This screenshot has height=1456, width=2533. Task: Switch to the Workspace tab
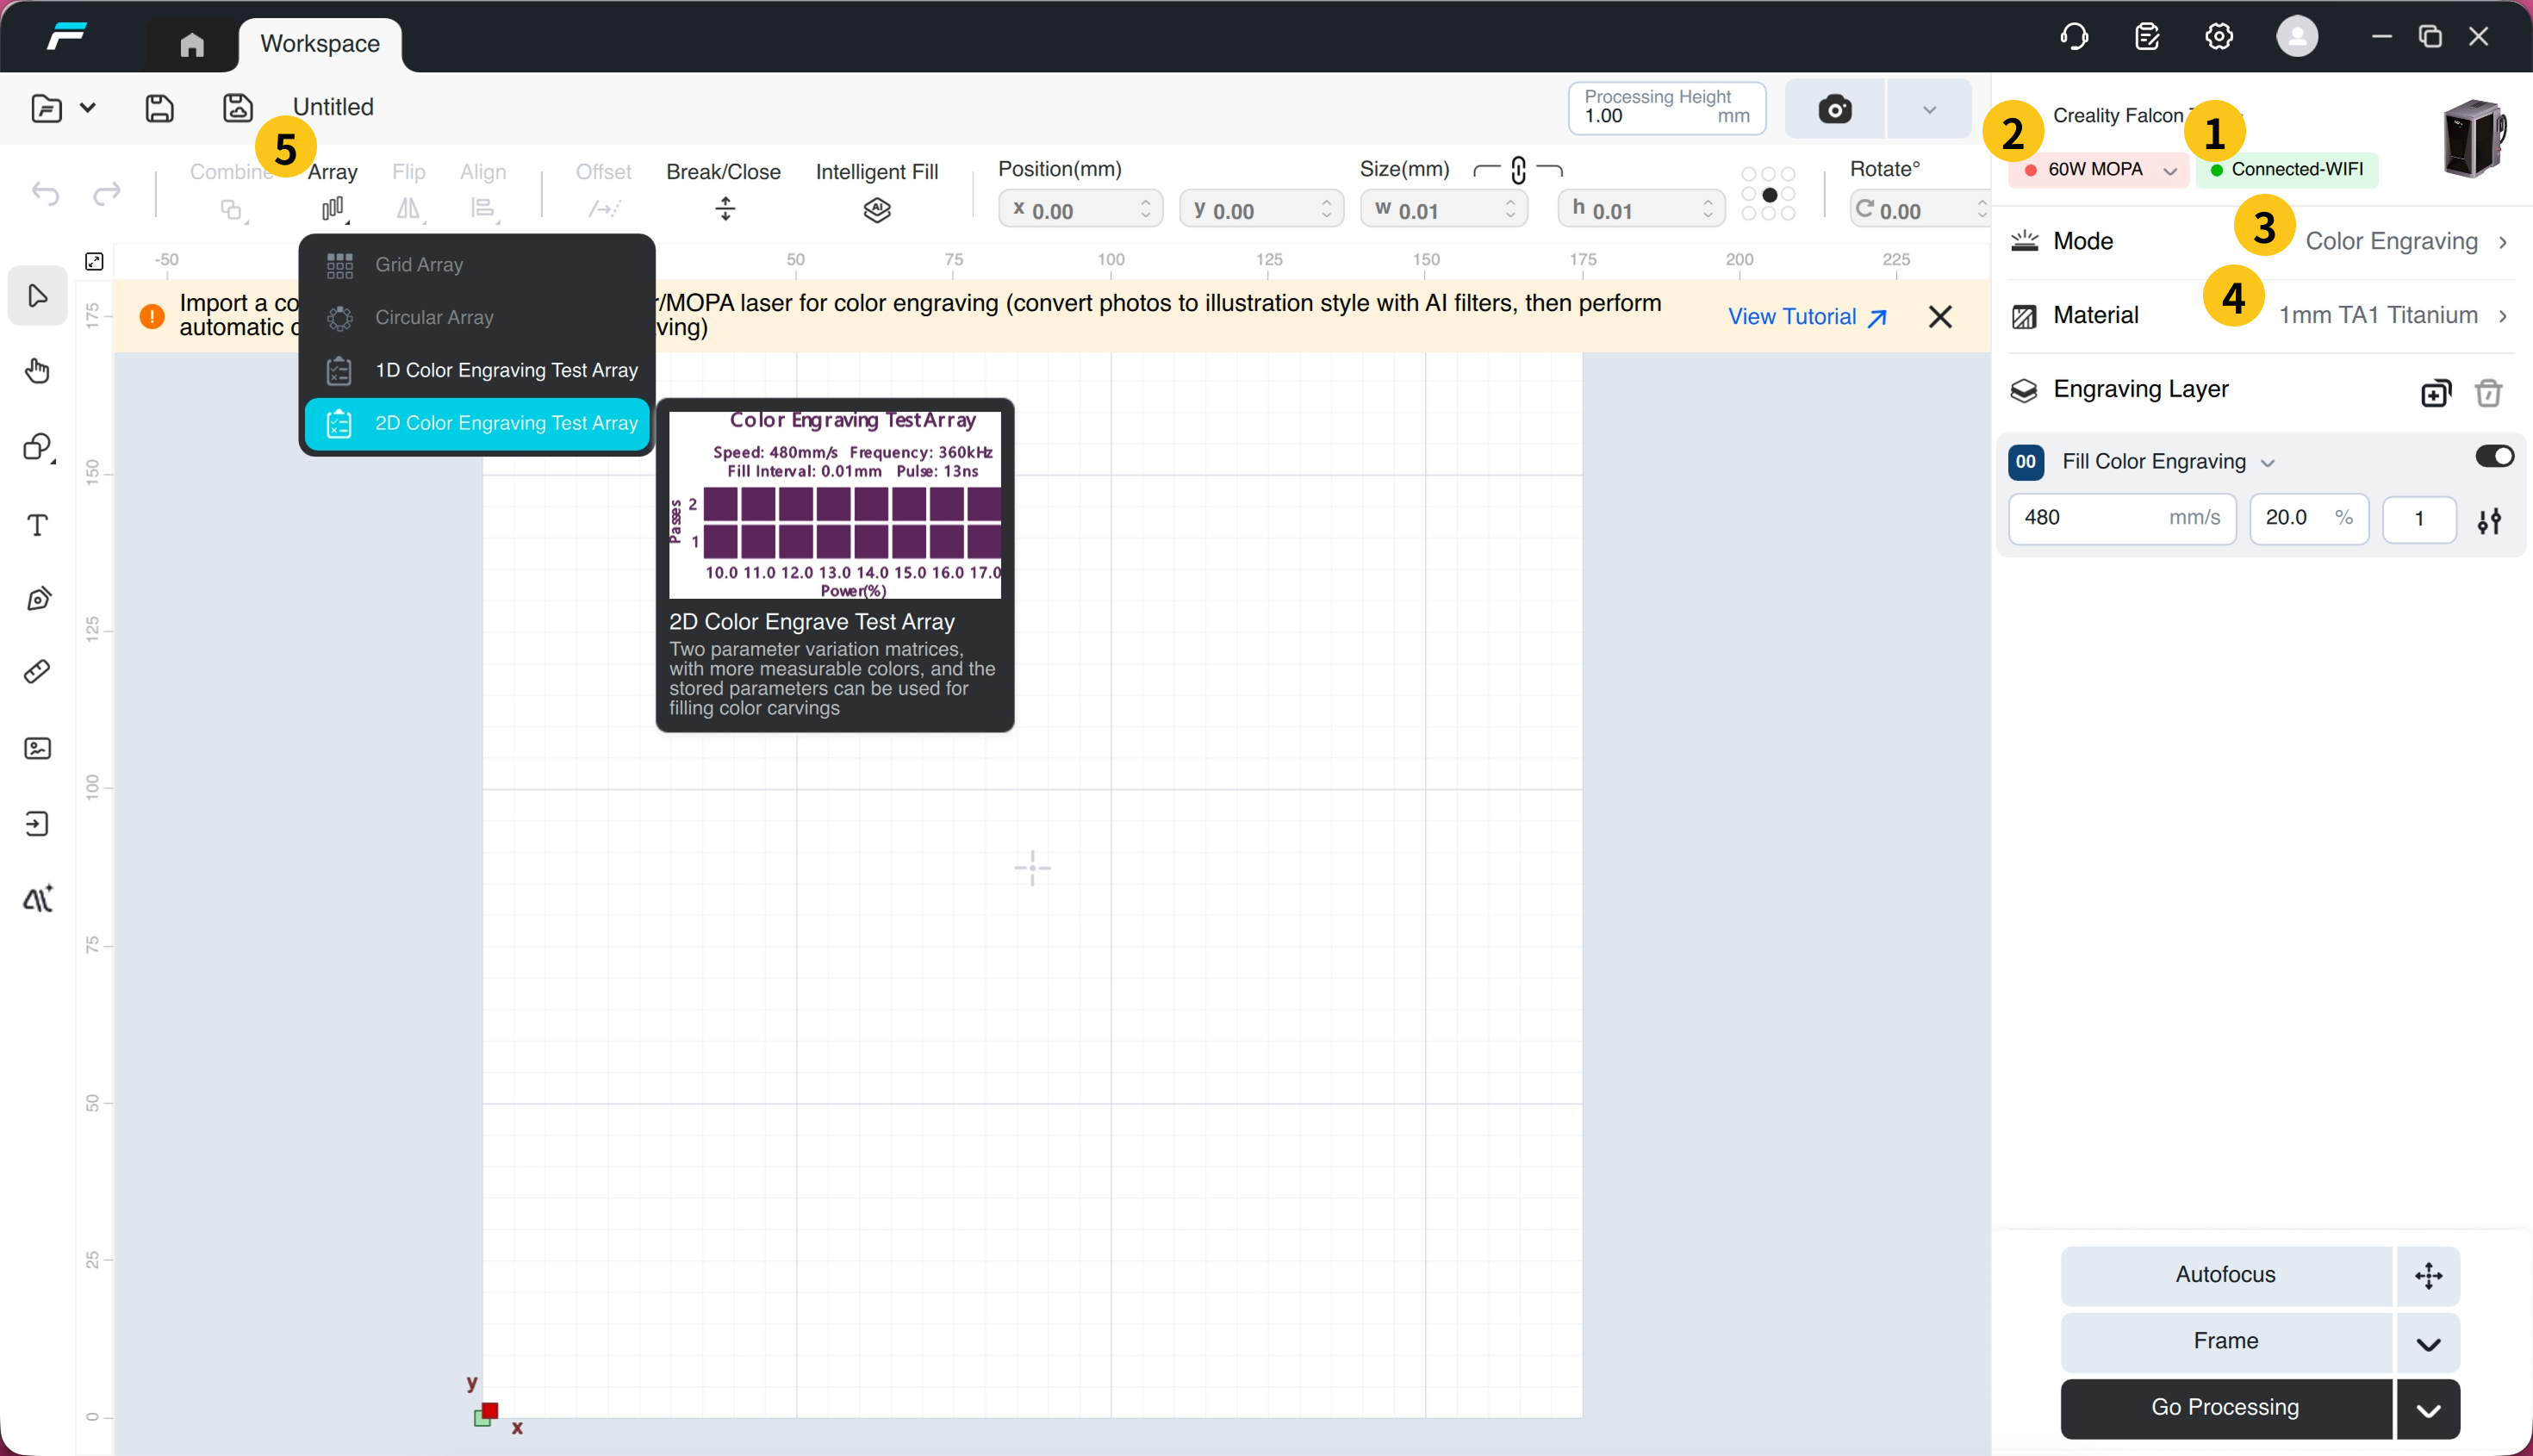click(x=320, y=44)
